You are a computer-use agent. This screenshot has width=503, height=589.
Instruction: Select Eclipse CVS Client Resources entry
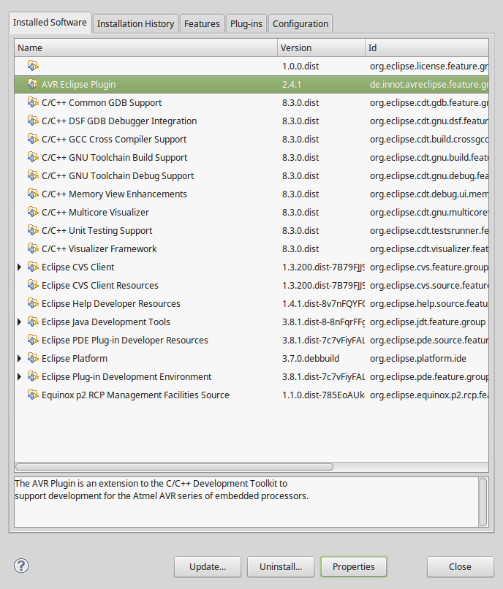pos(251,286)
